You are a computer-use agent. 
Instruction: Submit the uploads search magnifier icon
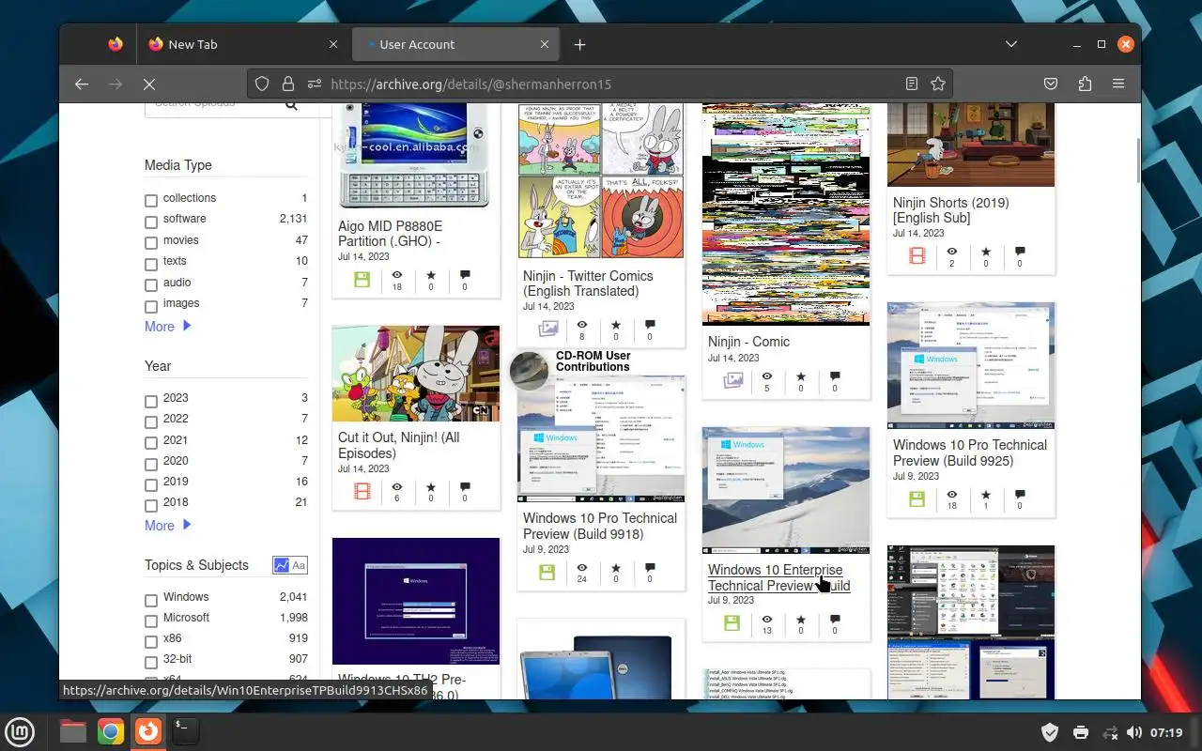pyautogui.click(x=291, y=105)
